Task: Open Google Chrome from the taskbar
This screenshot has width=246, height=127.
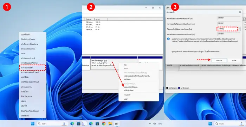Action: click(104, 124)
